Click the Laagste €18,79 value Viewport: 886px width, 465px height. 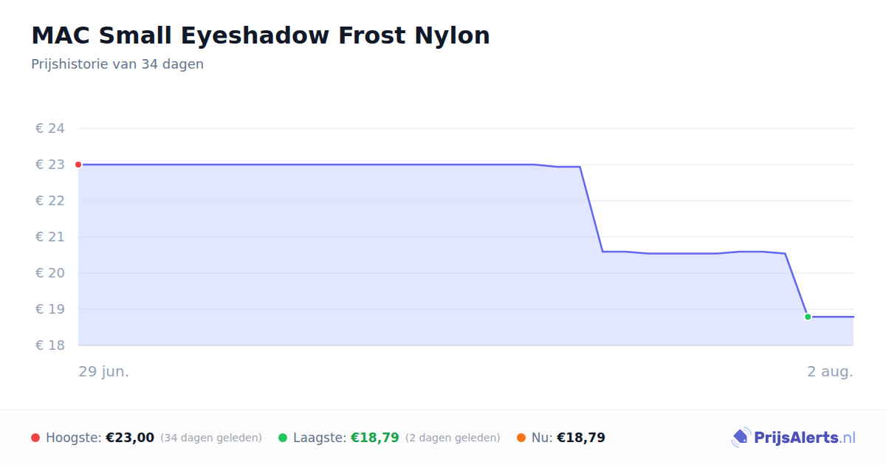(375, 438)
